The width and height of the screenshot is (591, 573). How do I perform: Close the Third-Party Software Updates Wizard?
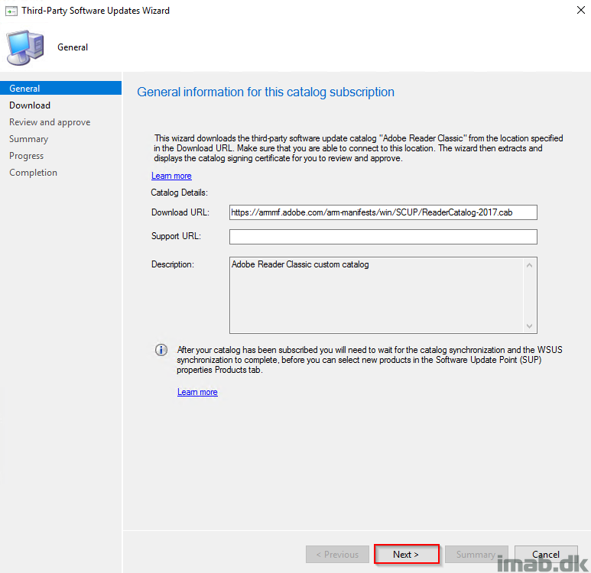[581, 10]
